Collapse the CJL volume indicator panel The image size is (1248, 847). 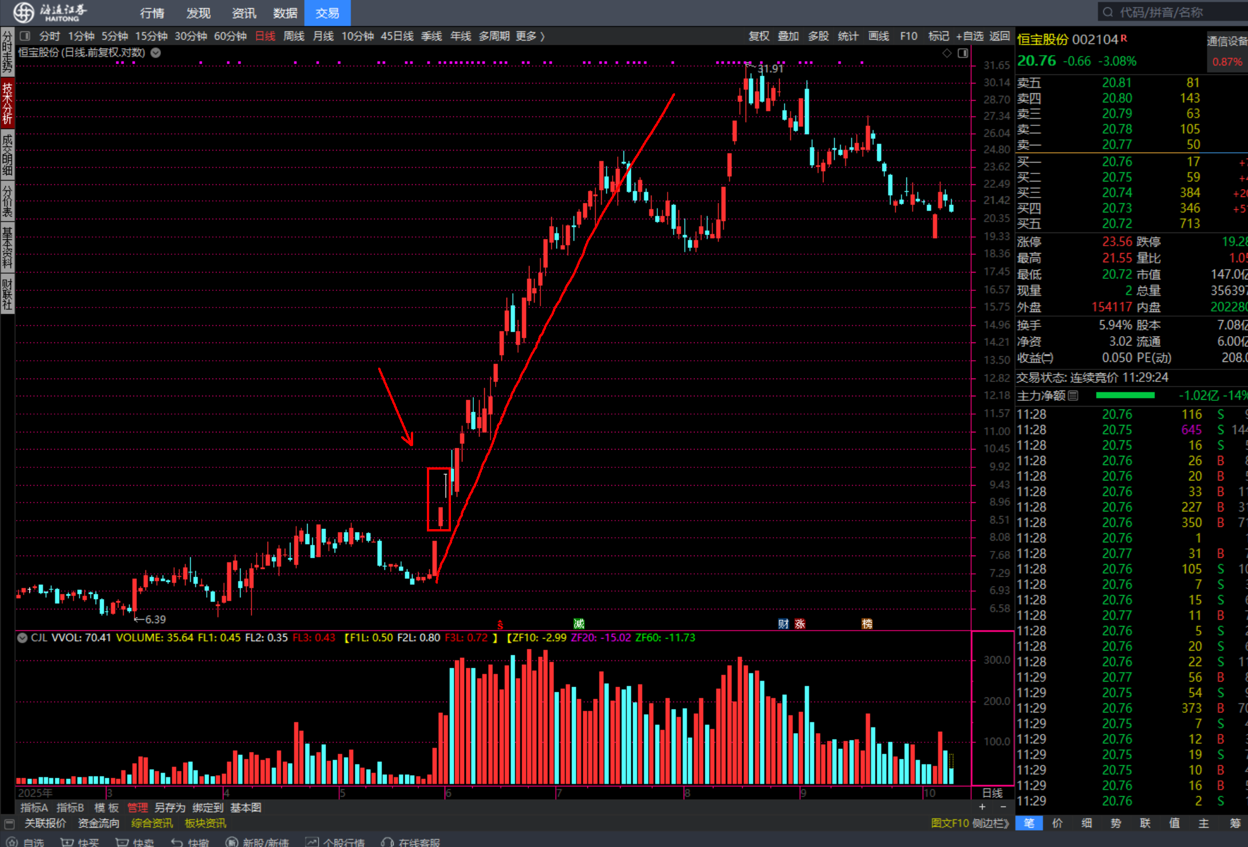coord(22,637)
